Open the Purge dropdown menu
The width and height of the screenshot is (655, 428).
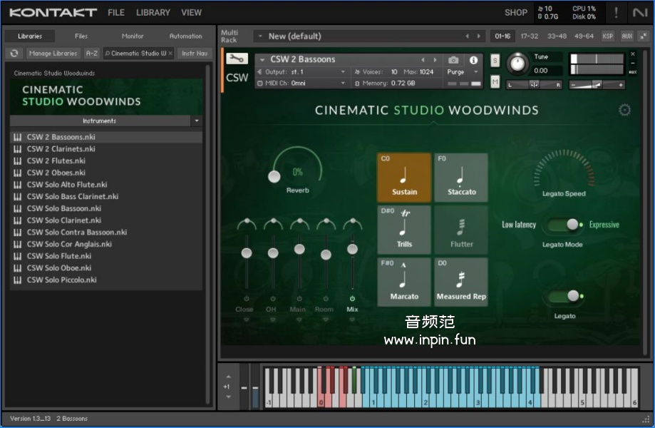[x=463, y=72]
